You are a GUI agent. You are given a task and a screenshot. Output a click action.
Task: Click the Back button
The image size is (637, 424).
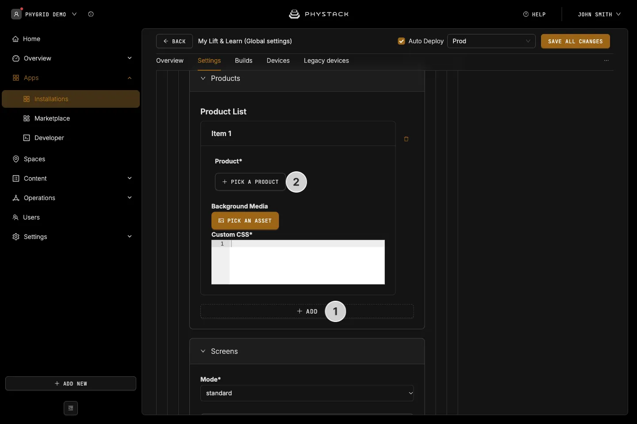tap(174, 41)
